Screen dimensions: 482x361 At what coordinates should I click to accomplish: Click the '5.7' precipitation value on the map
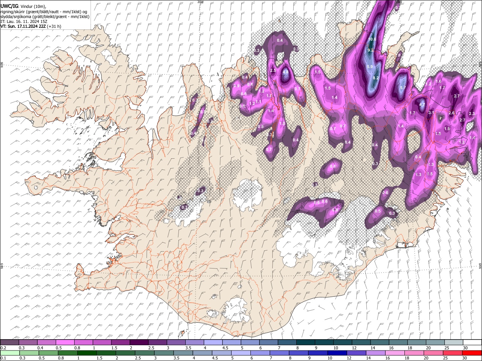pyautogui.click(x=403, y=88)
